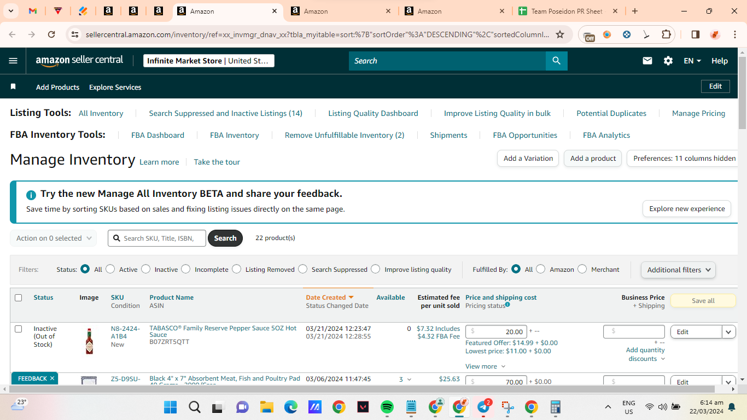Image resolution: width=747 pixels, height=420 pixels.
Task: Open Microsoft Edge from the taskbar
Action: pos(290,407)
